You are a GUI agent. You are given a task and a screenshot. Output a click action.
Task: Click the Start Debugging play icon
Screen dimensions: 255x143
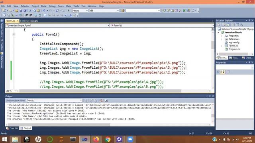coord(69,11)
